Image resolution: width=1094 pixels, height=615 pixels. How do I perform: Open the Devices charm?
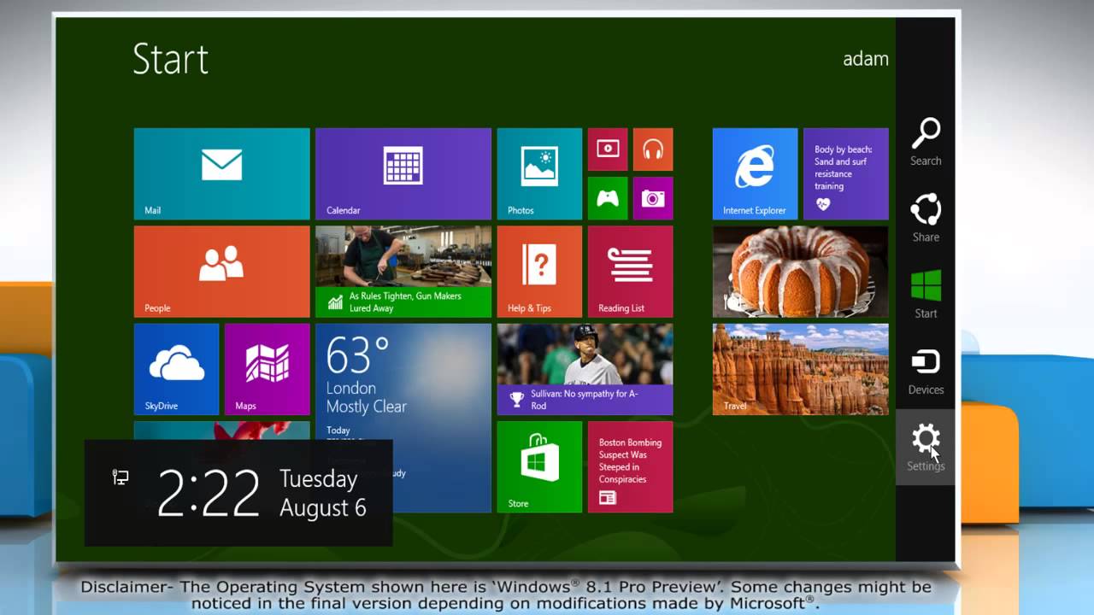(926, 371)
